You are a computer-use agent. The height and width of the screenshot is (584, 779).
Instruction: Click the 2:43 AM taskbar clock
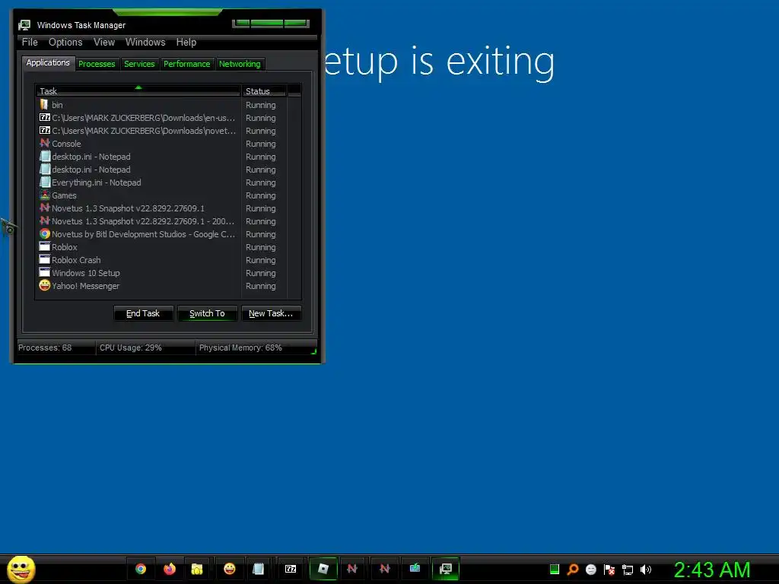point(712,570)
